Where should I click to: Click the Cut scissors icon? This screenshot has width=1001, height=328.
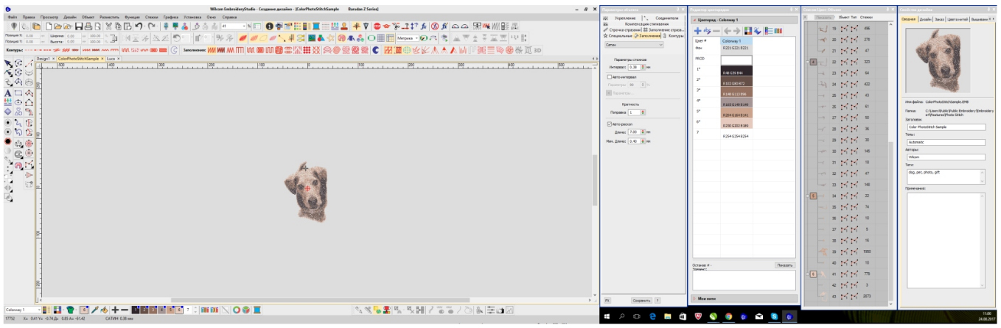(108, 26)
